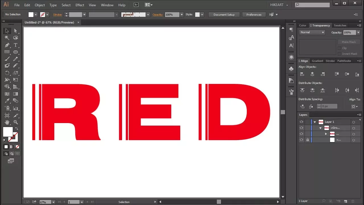This screenshot has height=205, width=364.
Task: Click Vertical Distribute Center icon
Action: point(312,90)
